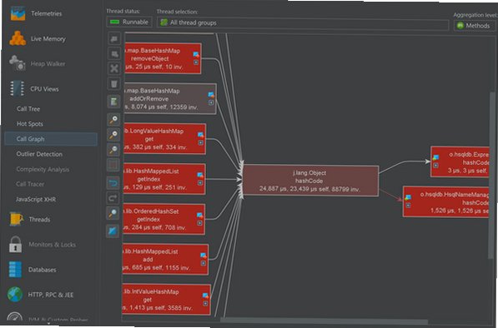Click call icon on removeObject node
The image size is (498, 328).
[196, 55]
